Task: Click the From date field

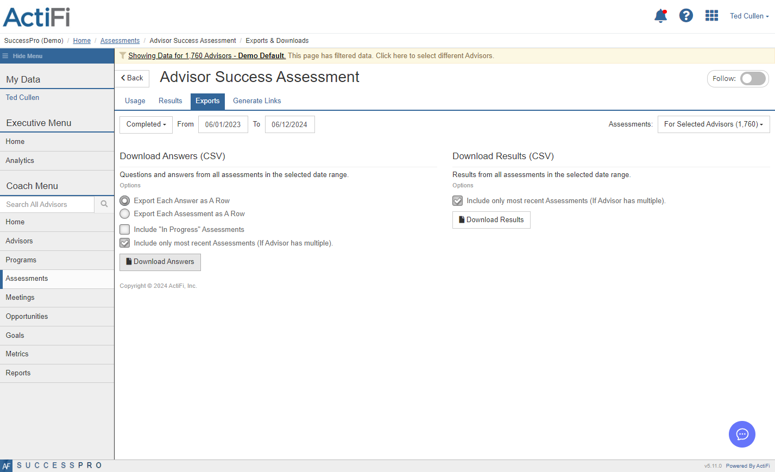Action: [223, 124]
